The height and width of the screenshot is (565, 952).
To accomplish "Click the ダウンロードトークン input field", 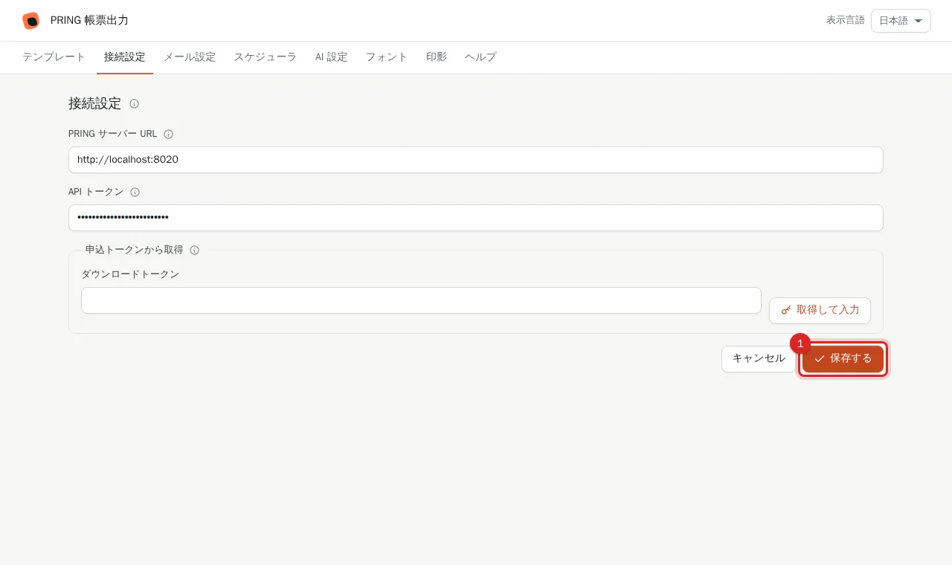I will coord(421,300).
